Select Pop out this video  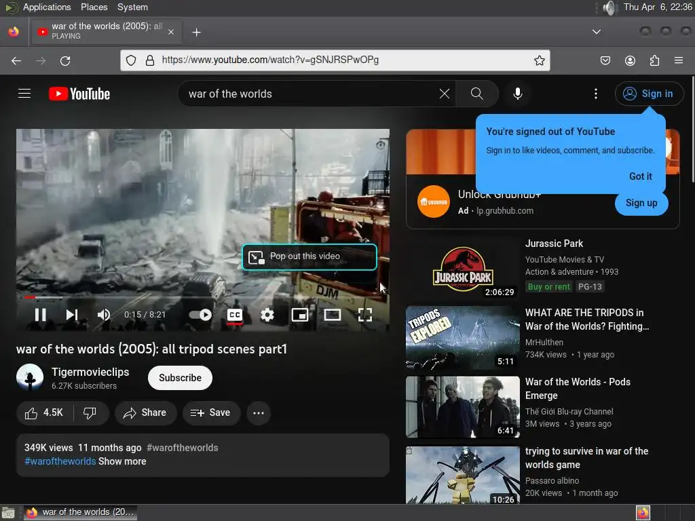(x=309, y=256)
